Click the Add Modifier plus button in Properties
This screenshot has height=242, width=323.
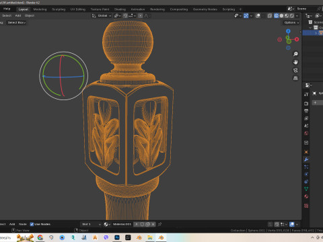315,102
